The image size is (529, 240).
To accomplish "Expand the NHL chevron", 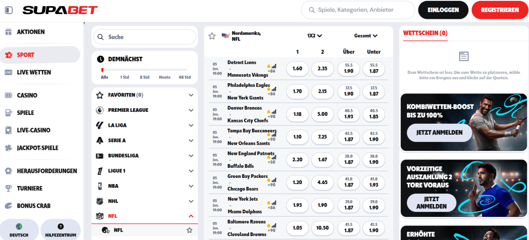I will coord(191,201).
